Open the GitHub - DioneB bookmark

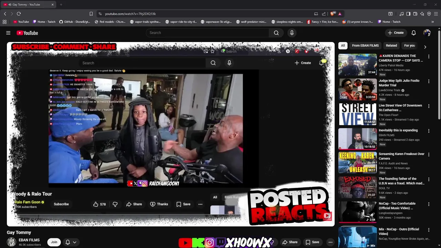pos(74,22)
